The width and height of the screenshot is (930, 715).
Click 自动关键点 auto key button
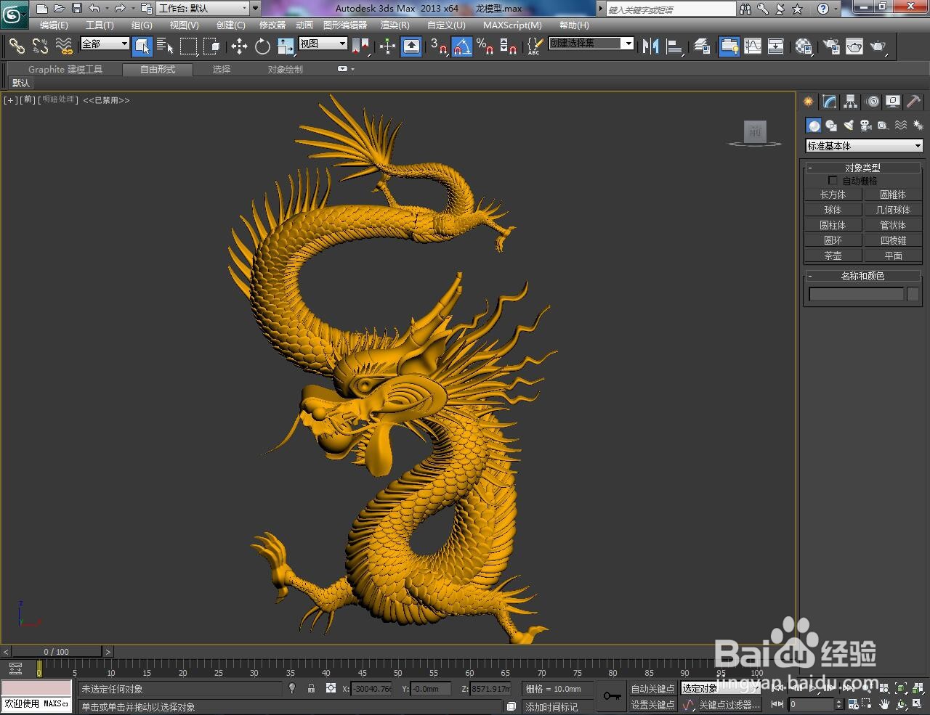[x=652, y=689]
